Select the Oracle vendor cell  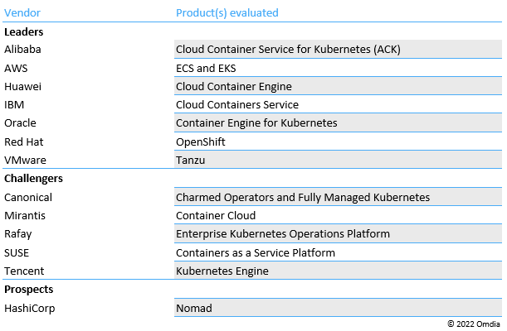21,123
